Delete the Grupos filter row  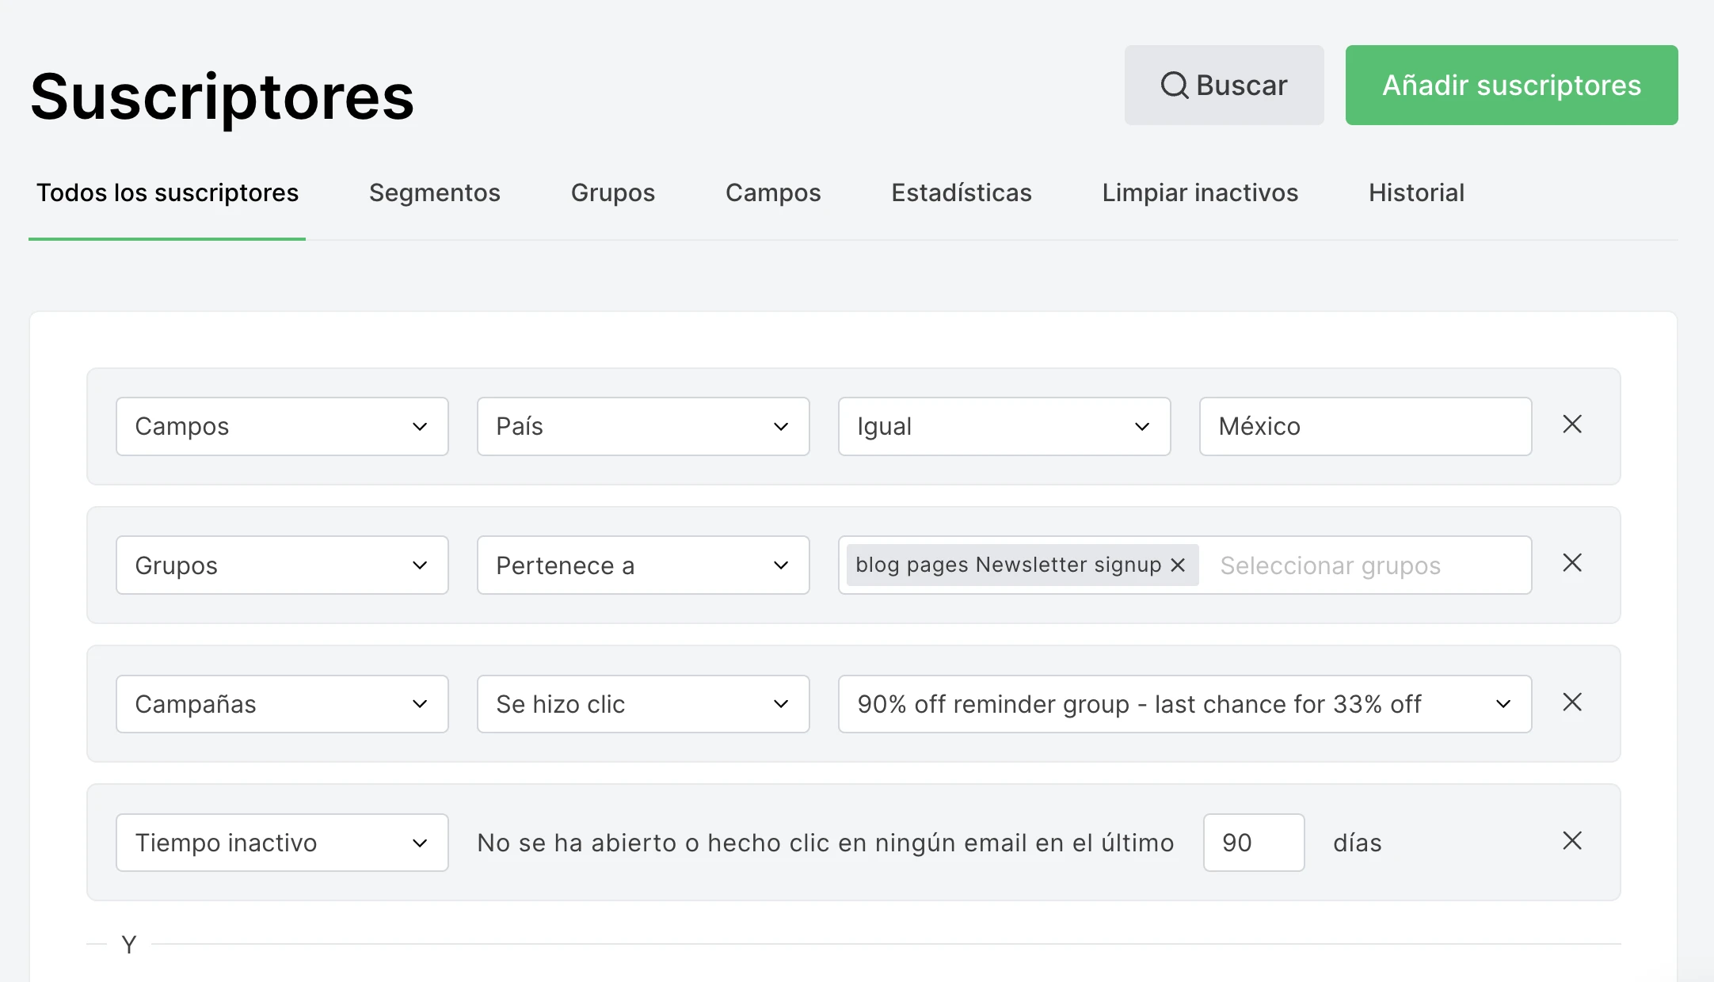(1571, 563)
